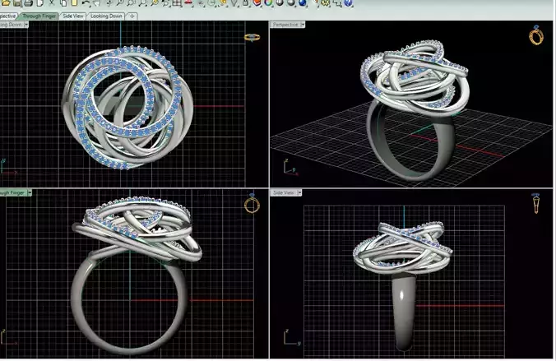Click the Four Viewports grid icon
The image size is (556, 361).
[x=176, y=3]
